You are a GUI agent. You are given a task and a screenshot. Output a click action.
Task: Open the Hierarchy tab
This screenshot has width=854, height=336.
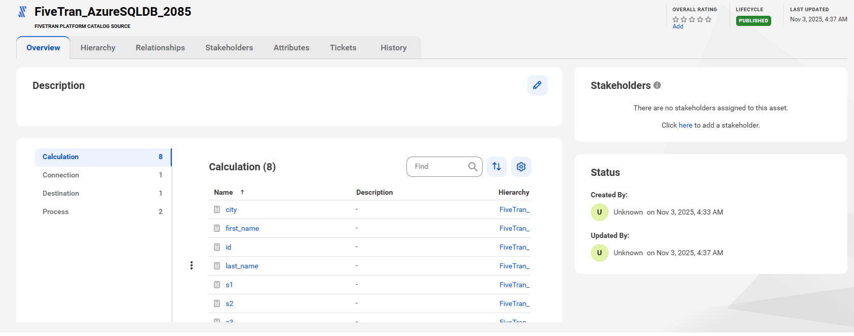pyautogui.click(x=98, y=48)
